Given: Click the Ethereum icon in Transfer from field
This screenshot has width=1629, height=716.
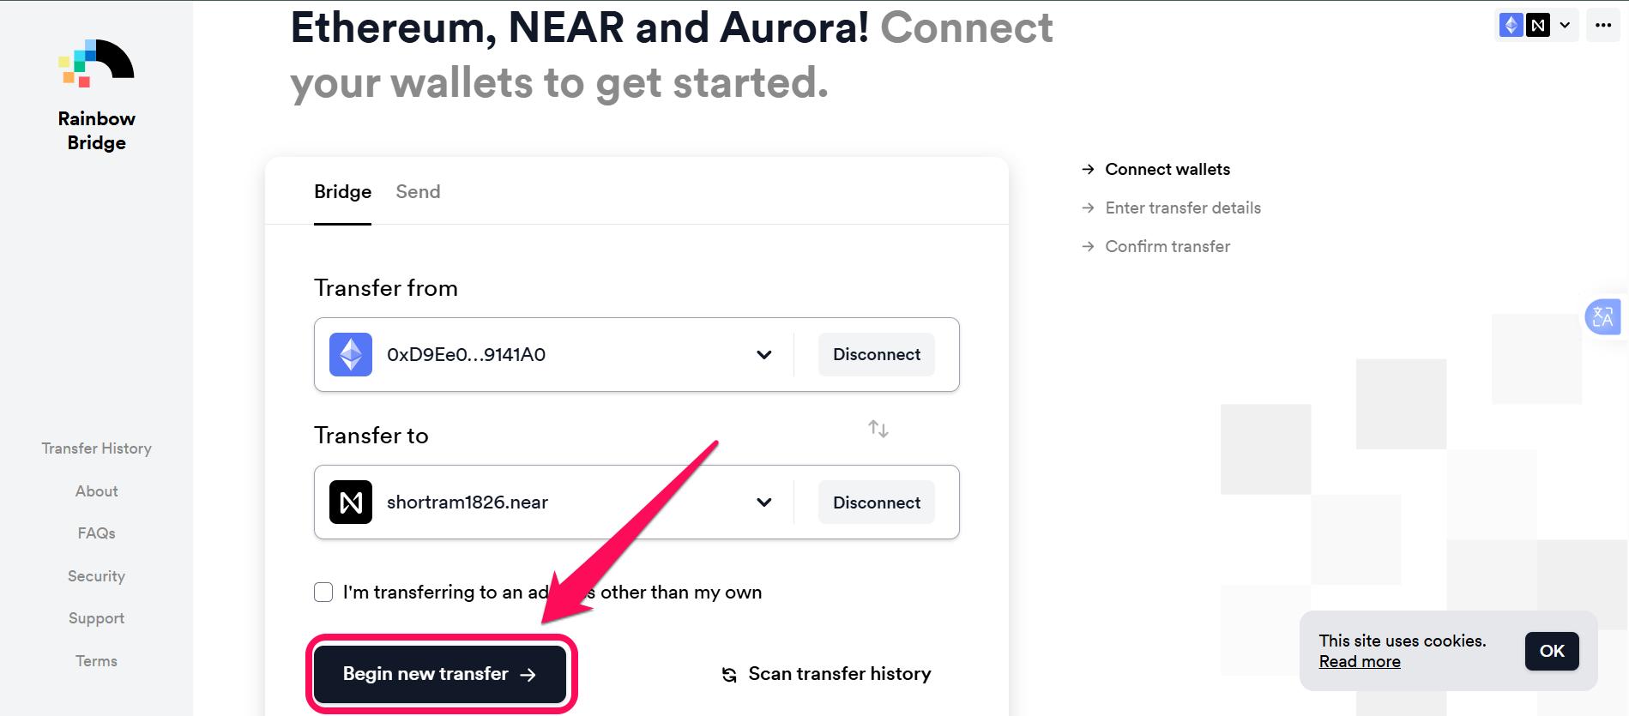Looking at the screenshot, I should point(350,354).
